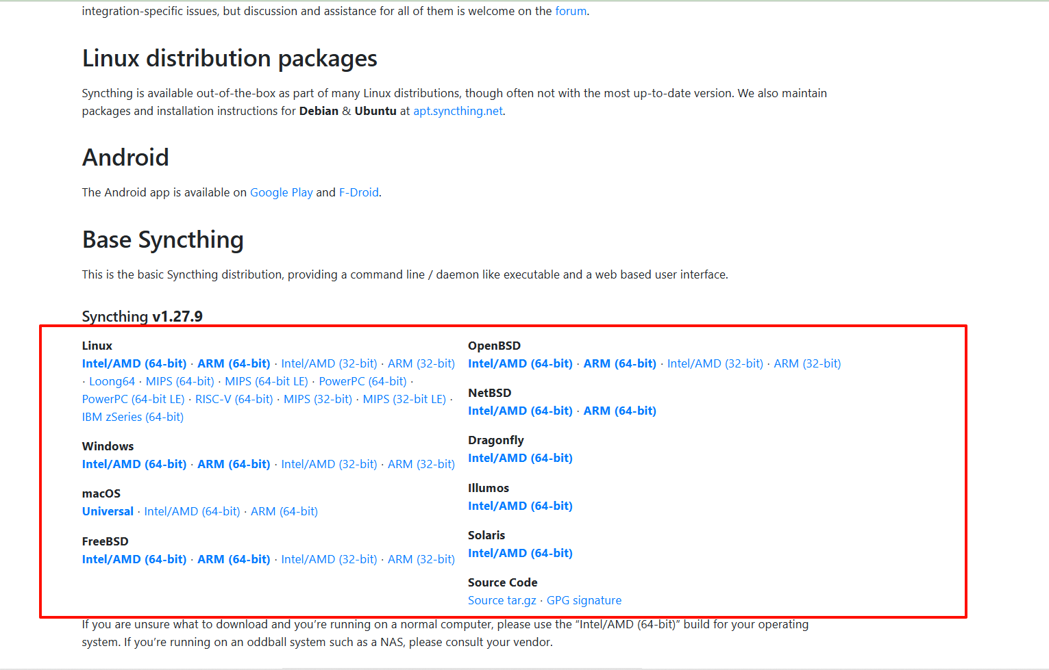
Task: Choose the PowerPC (64-bit LE) link
Action: tap(134, 399)
